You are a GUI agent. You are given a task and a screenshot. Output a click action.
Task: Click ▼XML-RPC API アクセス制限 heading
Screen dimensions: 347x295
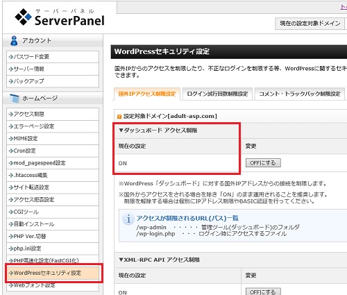(x=159, y=260)
